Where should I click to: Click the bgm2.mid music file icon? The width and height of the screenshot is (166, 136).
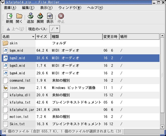click(x=5, y=58)
